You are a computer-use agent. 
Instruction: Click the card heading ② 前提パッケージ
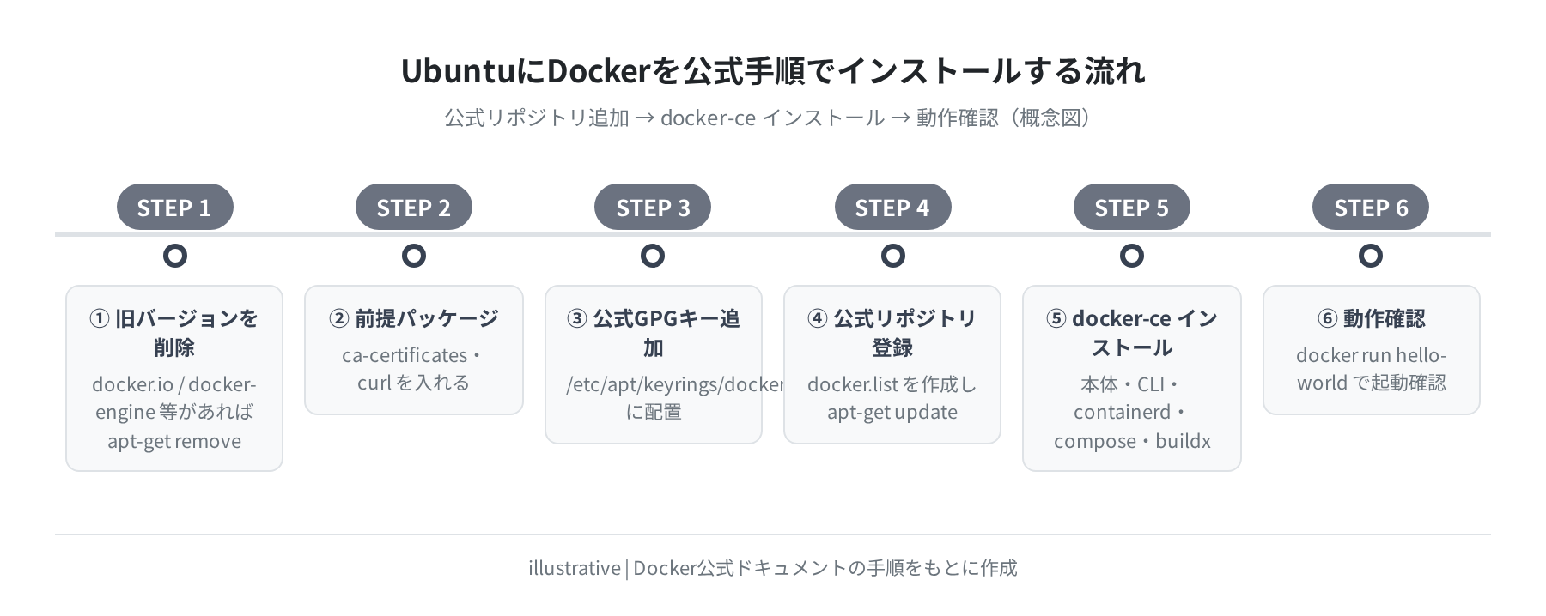(414, 318)
